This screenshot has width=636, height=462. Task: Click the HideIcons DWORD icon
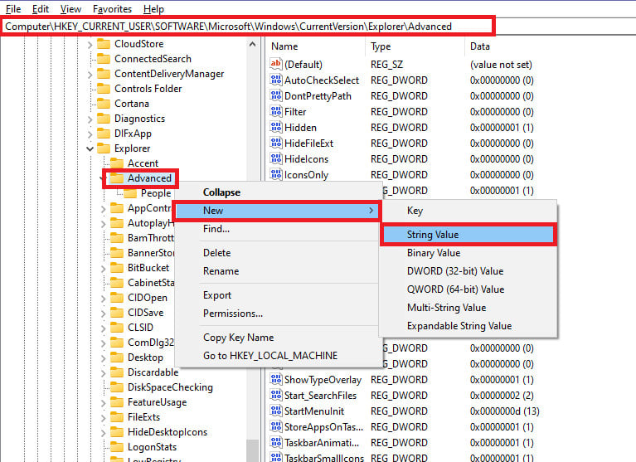[x=276, y=159]
